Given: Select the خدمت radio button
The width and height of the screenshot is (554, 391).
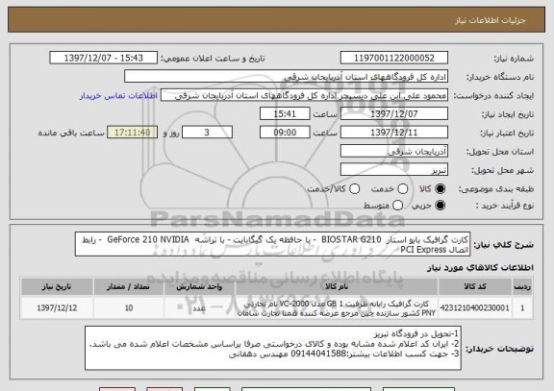Looking at the screenshot, I should coord(402,189).
